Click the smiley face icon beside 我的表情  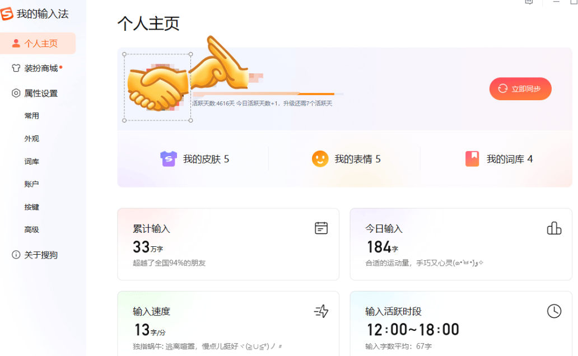point(320,159)
